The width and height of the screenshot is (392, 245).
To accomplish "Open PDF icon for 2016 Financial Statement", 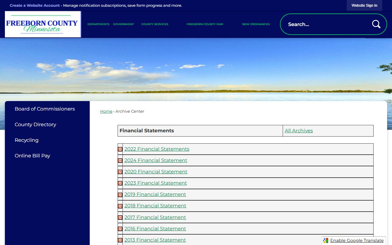I will coord(120,229).
